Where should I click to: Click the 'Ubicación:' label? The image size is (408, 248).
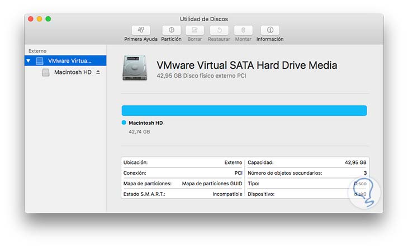pos(136,162)
